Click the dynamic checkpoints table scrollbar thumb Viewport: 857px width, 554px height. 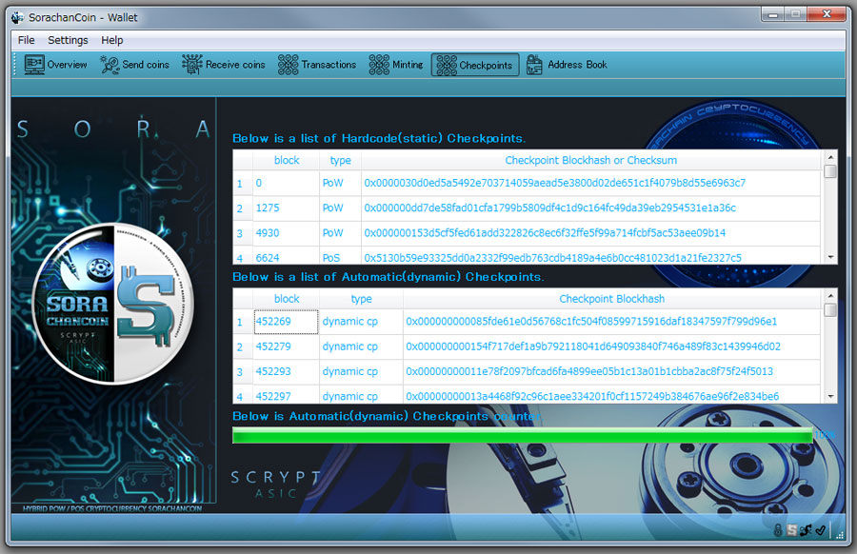point(830,309)
